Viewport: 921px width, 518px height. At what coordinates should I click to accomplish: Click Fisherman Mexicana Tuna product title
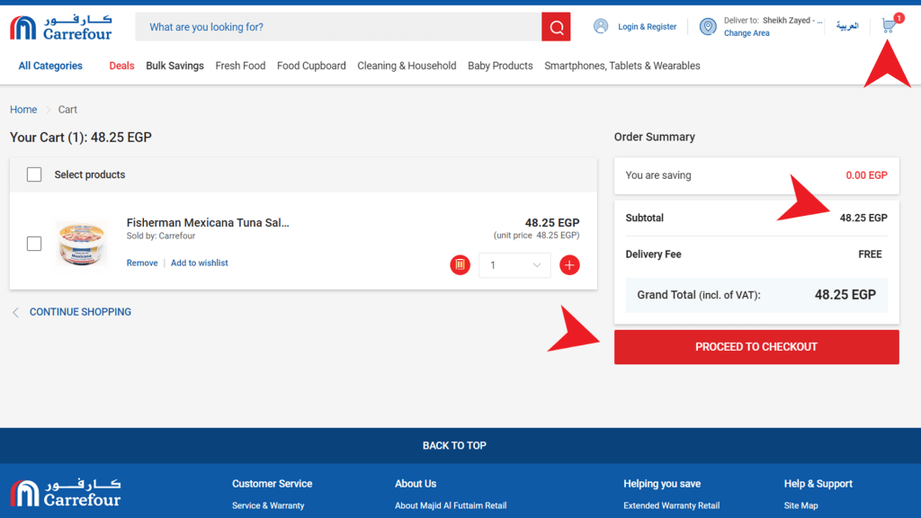(208, 223)
